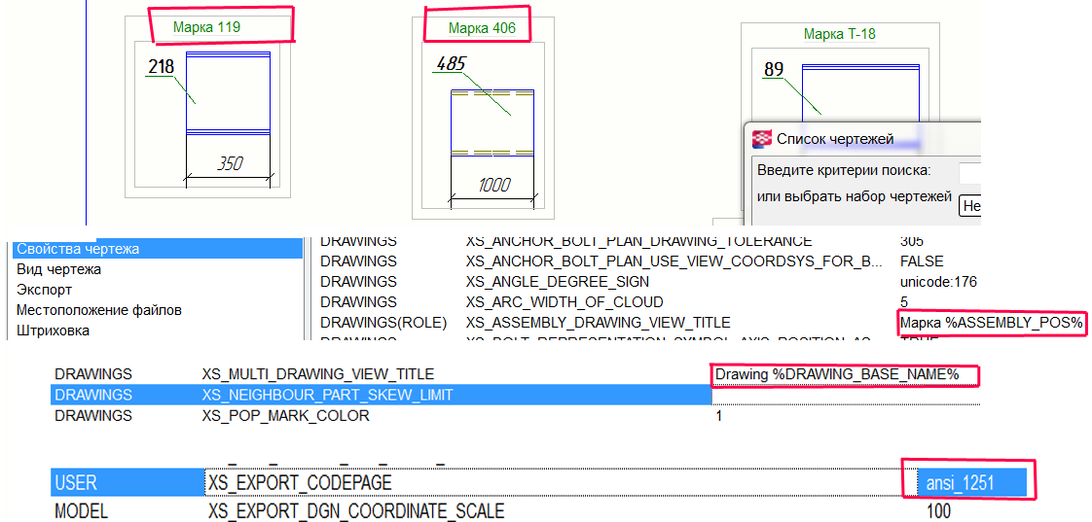Viewport: 1092px width, 522px height.
Task: Select the Марка T-18 view title
Action: [839, 33]
